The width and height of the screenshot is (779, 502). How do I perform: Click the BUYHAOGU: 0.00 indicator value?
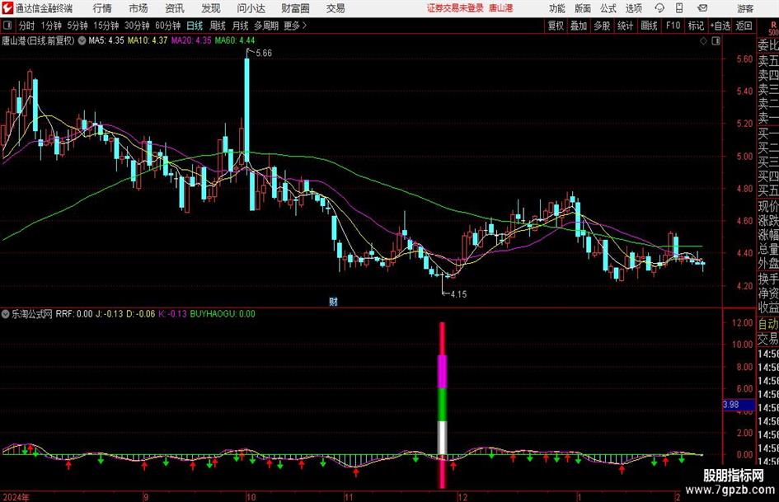pos(223,314)
